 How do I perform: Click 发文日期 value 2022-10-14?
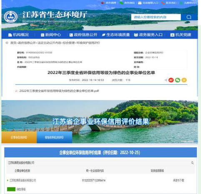(x=151, y=57)
